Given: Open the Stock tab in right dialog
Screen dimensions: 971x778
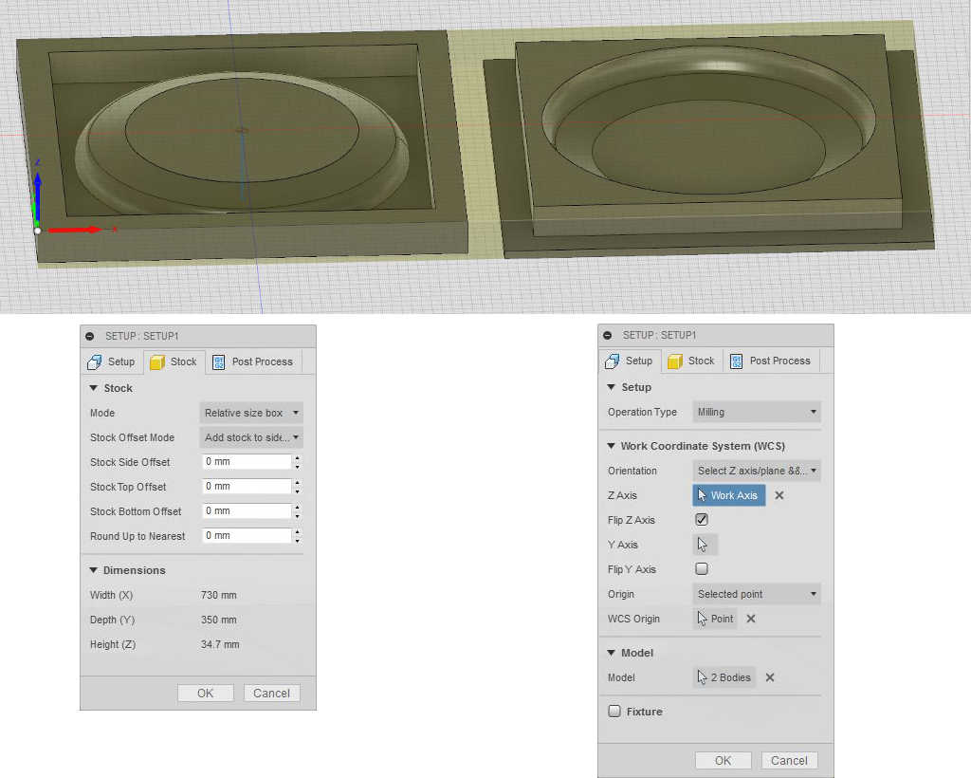Looking at the screenshot, I should (x=691, y=361).
